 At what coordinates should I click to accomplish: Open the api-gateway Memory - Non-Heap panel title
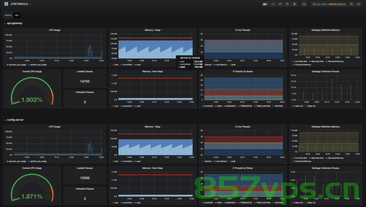coord(152,71)
